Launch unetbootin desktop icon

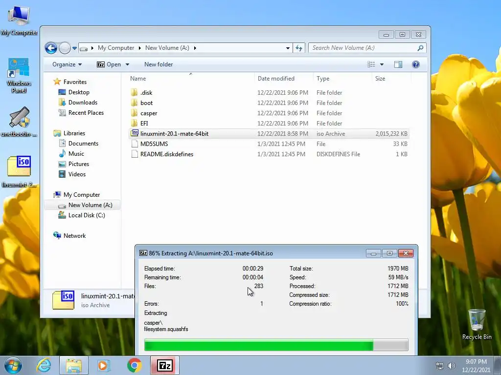19,122
